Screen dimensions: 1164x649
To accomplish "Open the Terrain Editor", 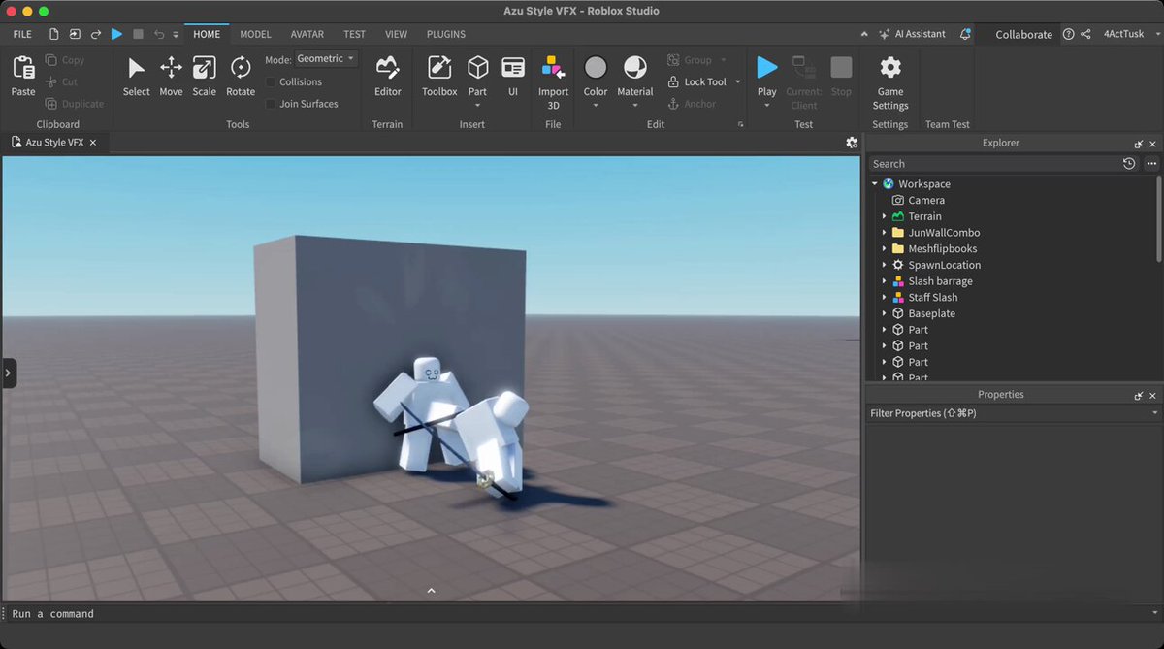I will click(x=388, y=77).
